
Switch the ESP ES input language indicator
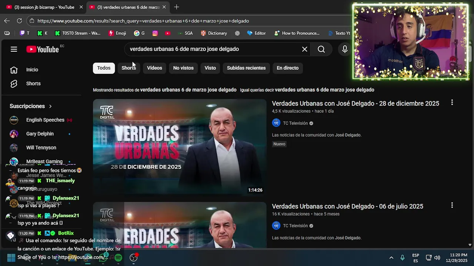415,258
